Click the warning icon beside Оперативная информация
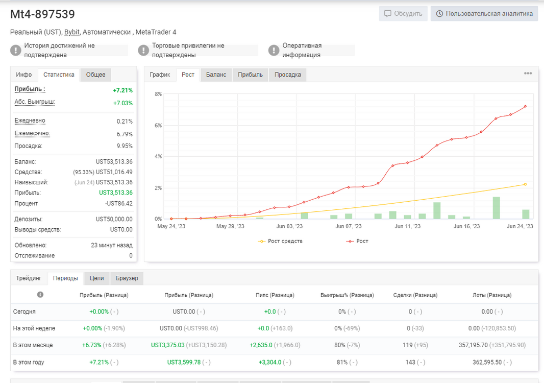 [x=274, y=51]
